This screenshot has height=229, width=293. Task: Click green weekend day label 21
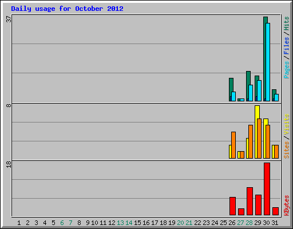pos(189,223)
